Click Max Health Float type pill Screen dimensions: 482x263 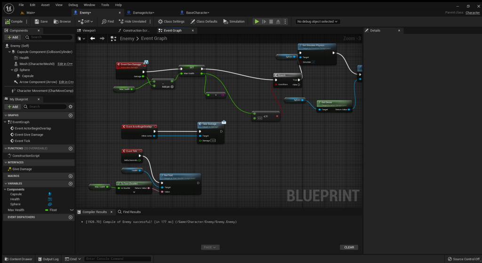pyautogui.click(x=51, y=210)
